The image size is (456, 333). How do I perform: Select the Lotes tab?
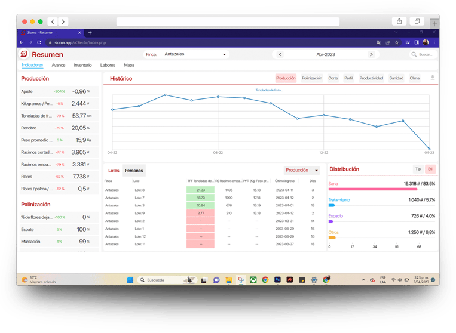click(x=114, y=171)
